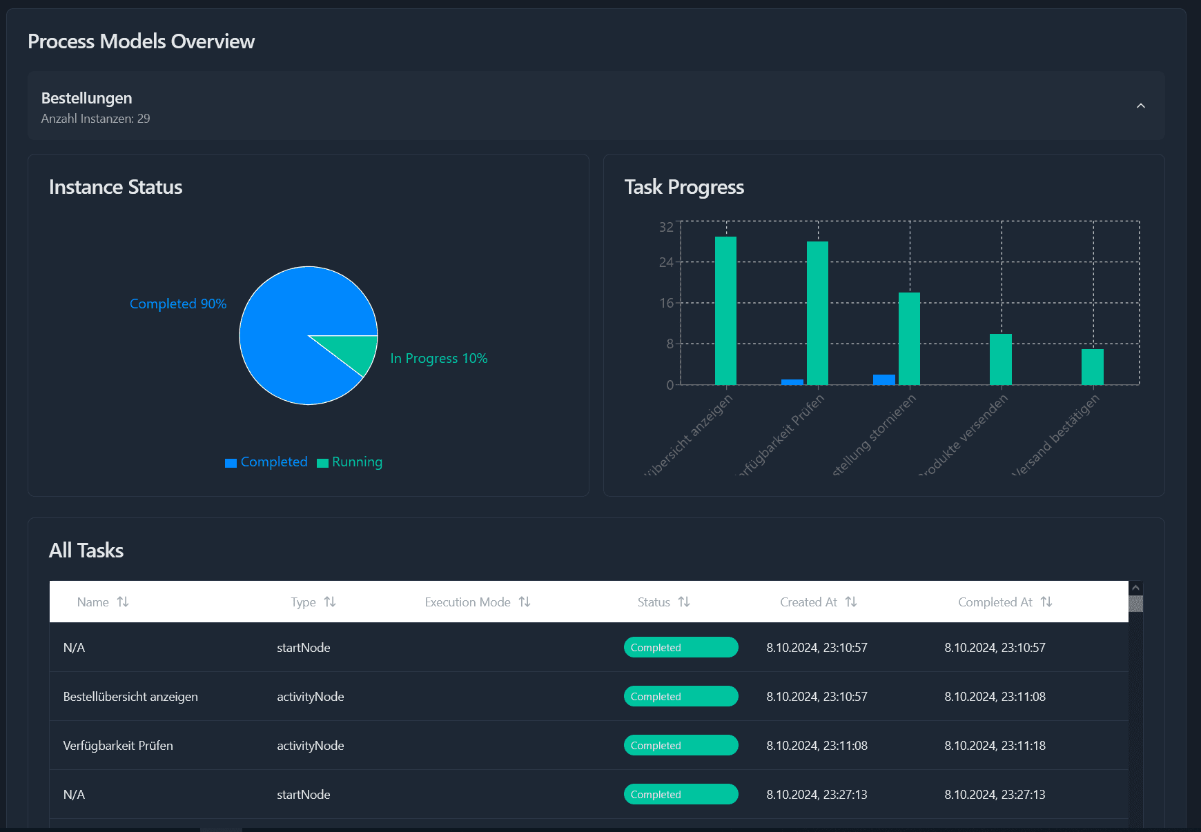The width and height of the screenshot is (1201, 832).
Task: Toggle the Running legend entry in pie chart
Action: [x=350, y=462]
